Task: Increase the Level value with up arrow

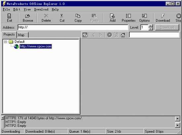Action: [x=151, y=26]
